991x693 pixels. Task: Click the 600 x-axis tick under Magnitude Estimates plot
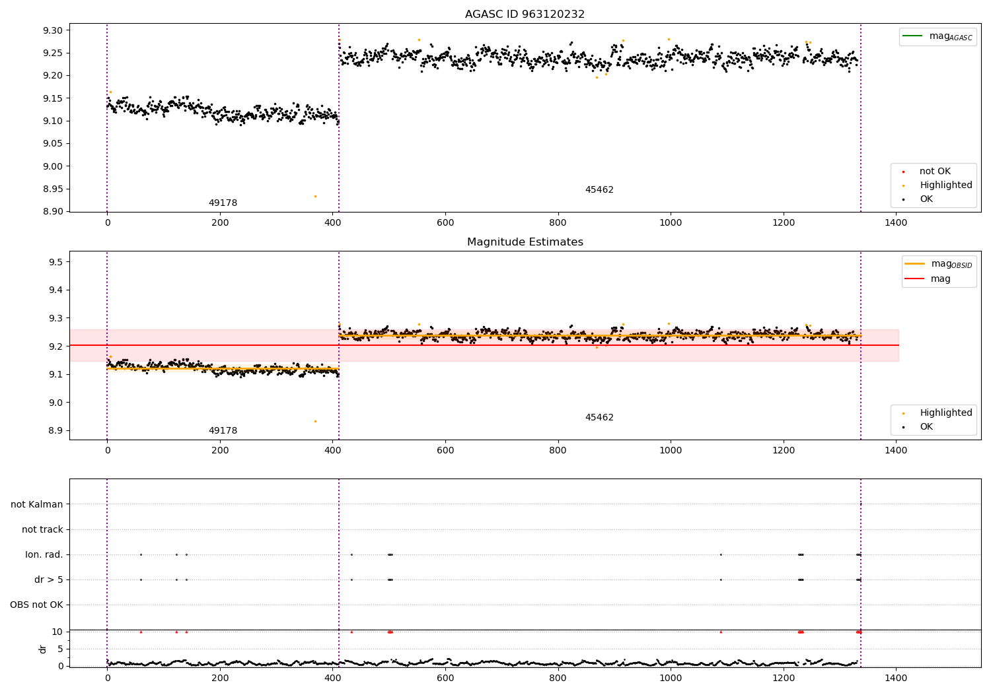[445, 451]
